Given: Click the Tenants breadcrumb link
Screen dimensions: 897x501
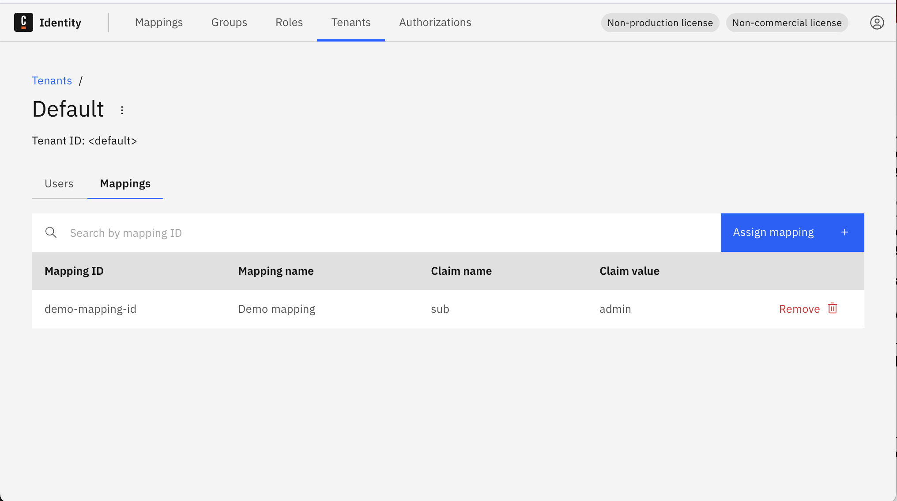Looking at the screenshot, I should click(x=52, y=80).
